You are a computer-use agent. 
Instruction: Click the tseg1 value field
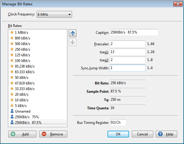[x=127, y=52]
